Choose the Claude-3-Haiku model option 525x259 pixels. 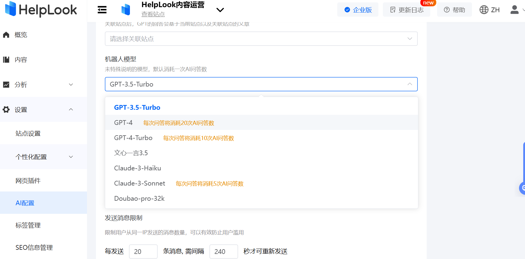pos(261,168)
